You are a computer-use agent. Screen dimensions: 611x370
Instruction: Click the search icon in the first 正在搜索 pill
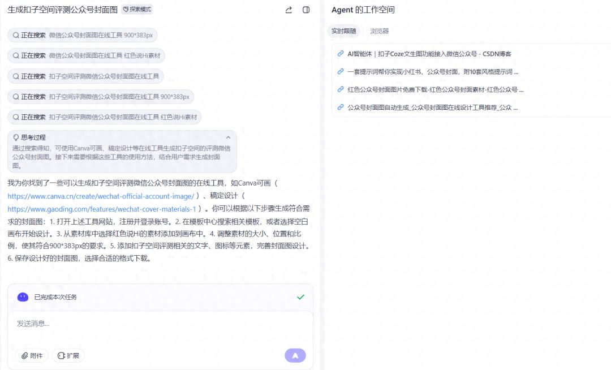[17, 36]
